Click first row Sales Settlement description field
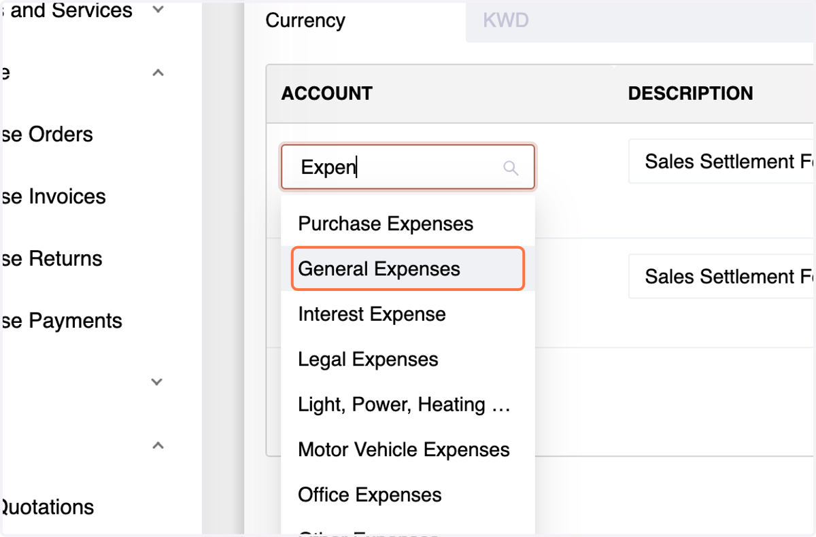Screen dimensions: 816x537 pos(721,162)
